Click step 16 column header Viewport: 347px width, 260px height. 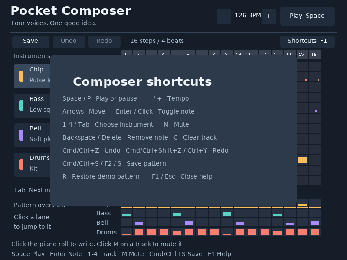point(315,55)
